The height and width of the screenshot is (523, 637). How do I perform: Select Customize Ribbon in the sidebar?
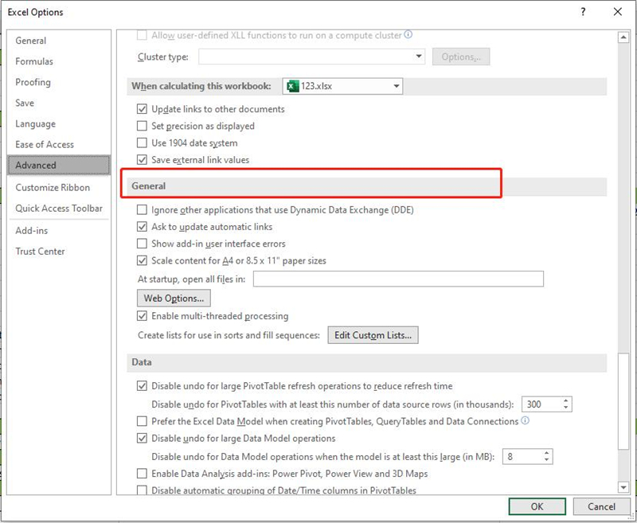[x=53, y=187]
